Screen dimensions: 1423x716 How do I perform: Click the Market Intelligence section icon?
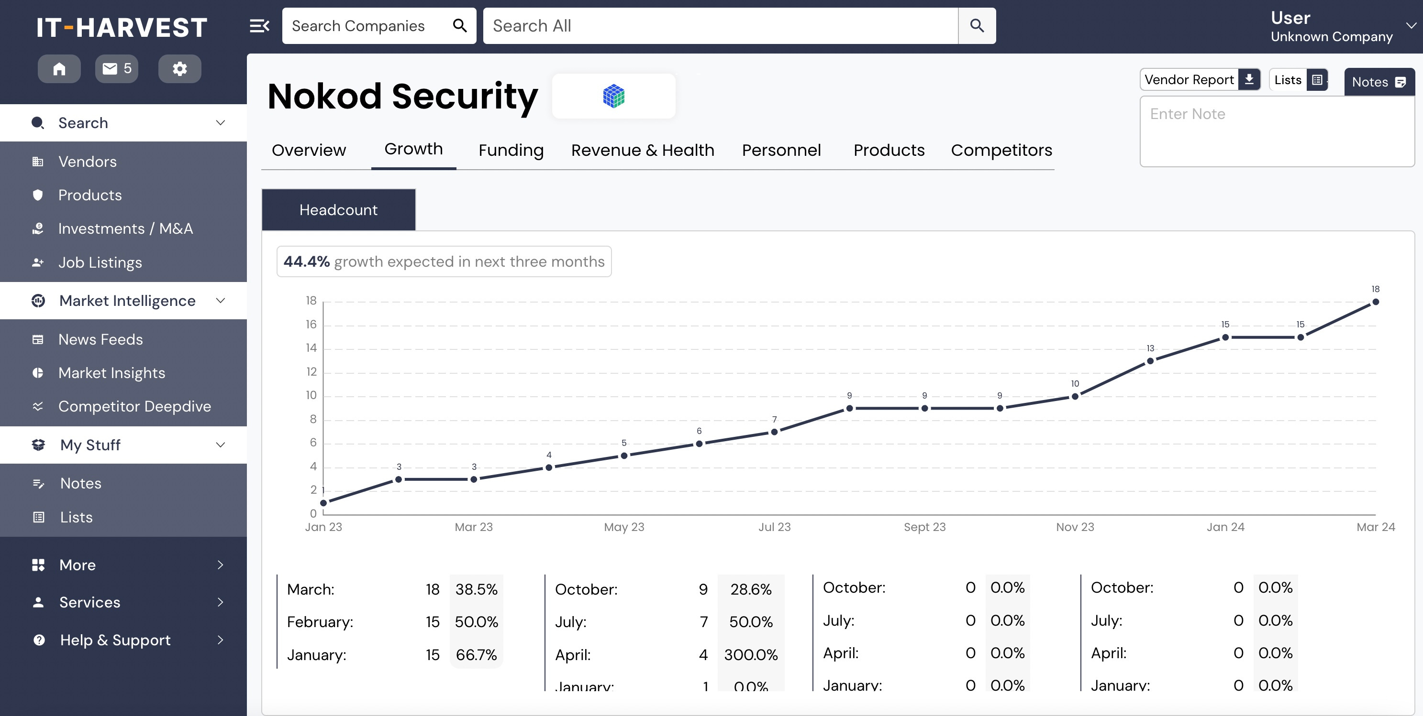click(x=38, y=301)
